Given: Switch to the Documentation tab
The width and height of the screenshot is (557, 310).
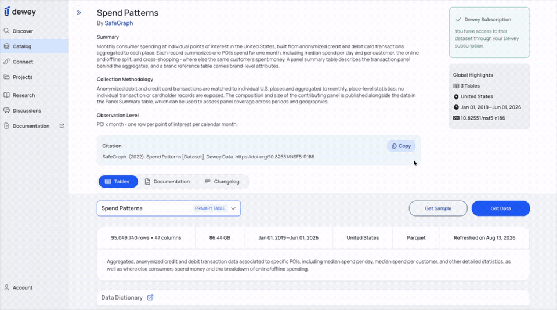Looking at the screenshot, I should coord(167,182).
